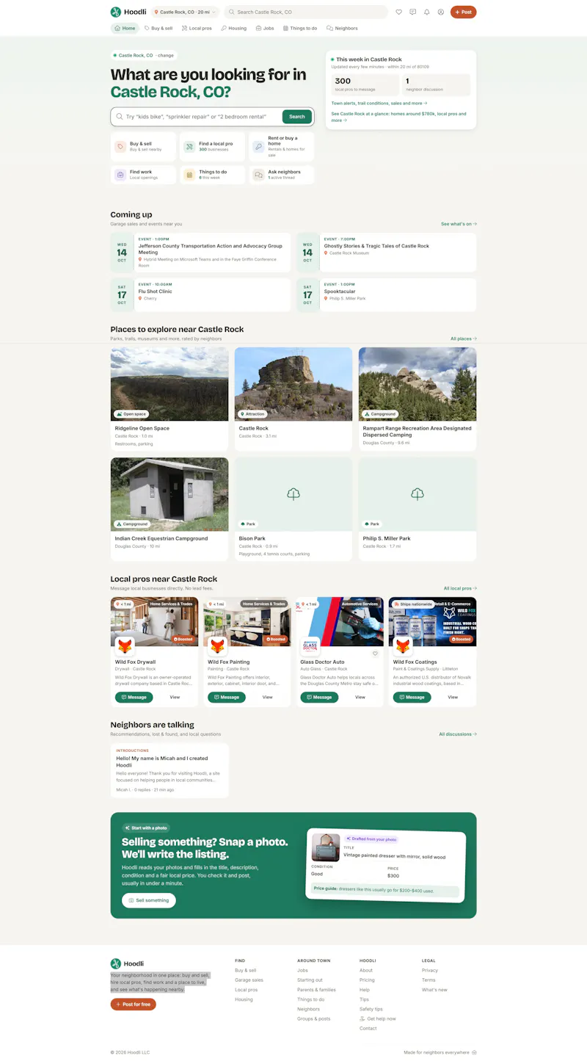The height and width of the screenshot is (1064, 587).
Task: Open the See what's on link
Action: [x=459, y=224]
